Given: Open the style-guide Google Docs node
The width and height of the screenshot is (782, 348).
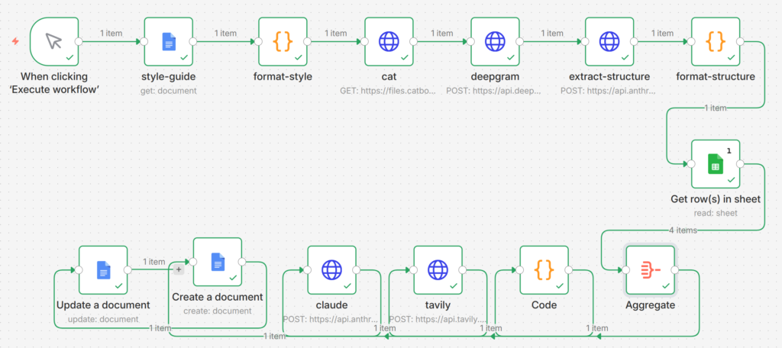Looking at the screenshot, I should 169,42.
